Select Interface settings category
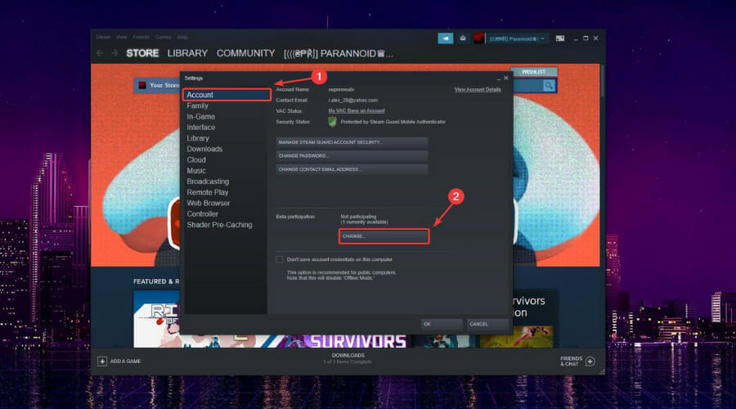Viewport: 736px width, 409px height. (x=201, y=128)
